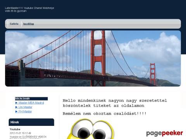The height and width of the screenshot is (139, 186).
Task: Click the Hello mindenkinek greeting paragraph
Action: tap(115, 103)
